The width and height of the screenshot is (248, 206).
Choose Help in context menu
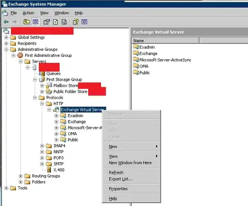click(x=131, y=199)
